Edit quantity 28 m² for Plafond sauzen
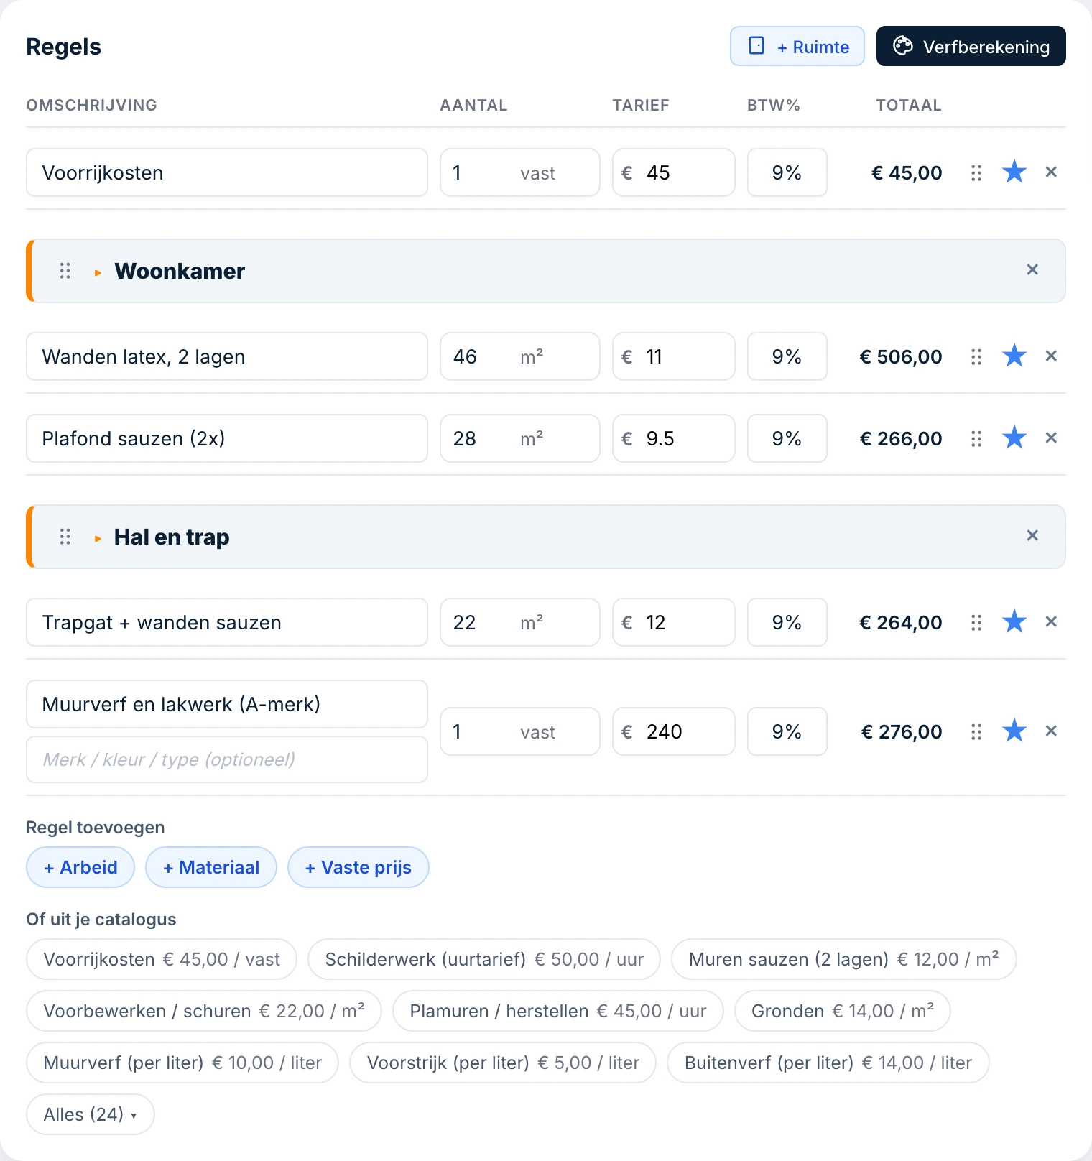 (x=520, y=438)
